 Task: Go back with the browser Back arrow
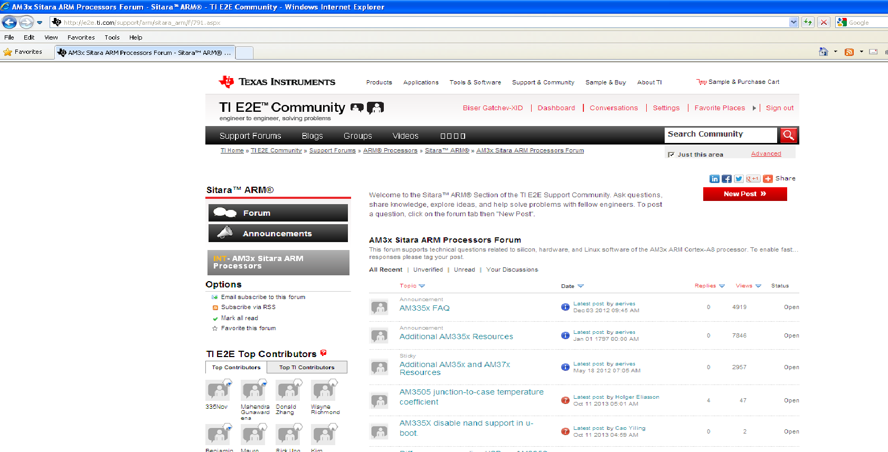pos(10,22)
